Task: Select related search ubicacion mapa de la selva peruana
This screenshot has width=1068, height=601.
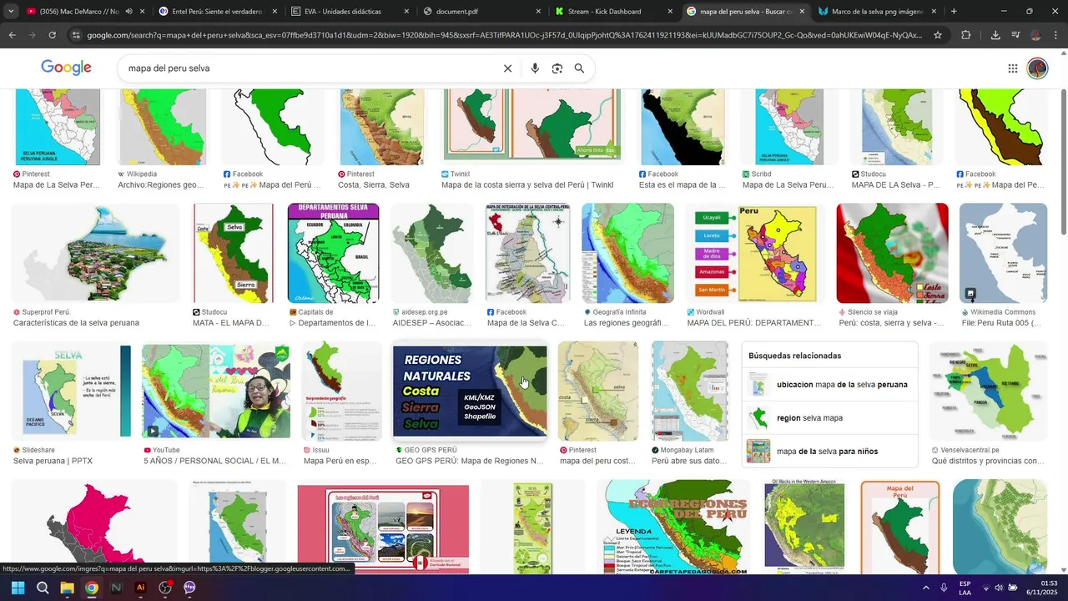Action: point(829,385)
